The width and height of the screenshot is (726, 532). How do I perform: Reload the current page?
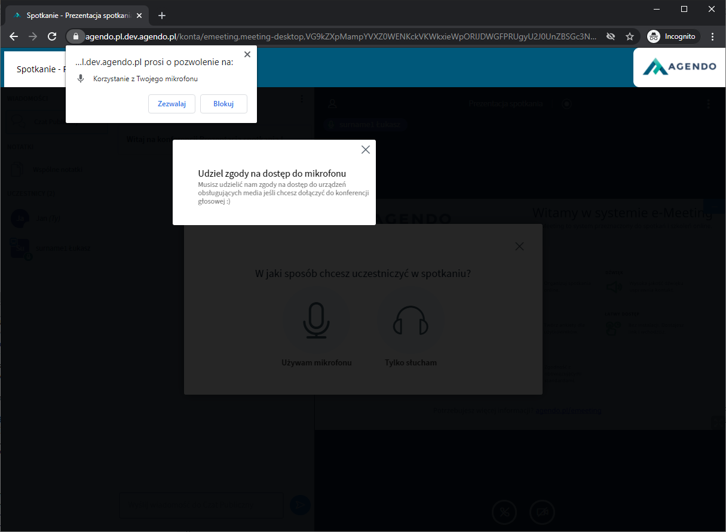52,36
